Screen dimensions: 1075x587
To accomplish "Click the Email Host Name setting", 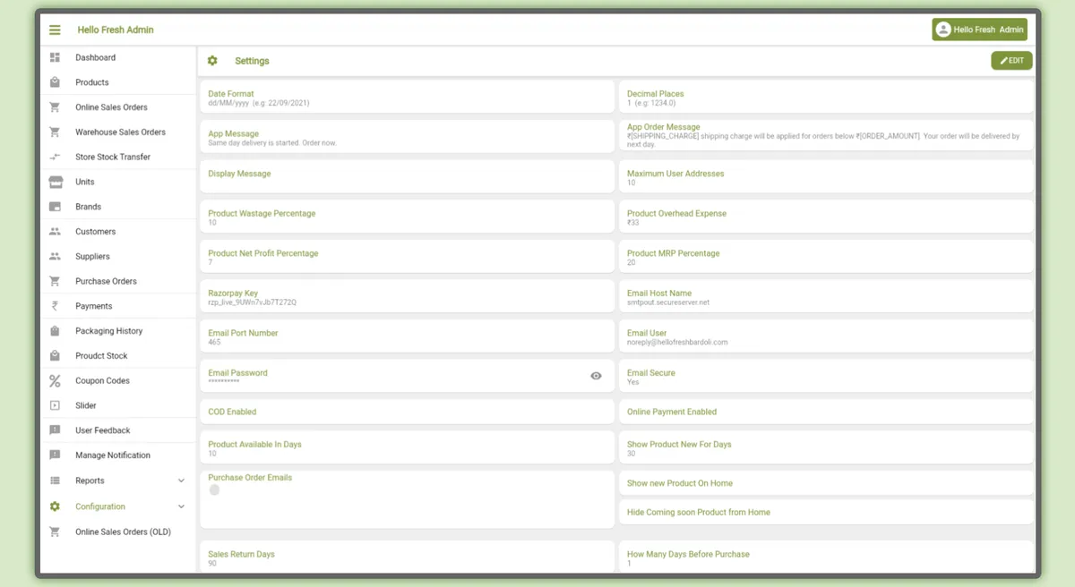I will coord(826,297).
